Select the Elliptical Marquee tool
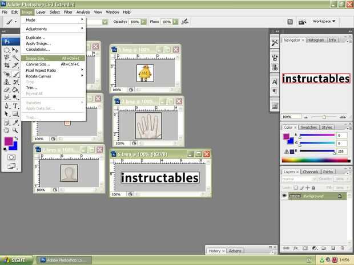This screenshot has height=265, width=354. tap(7, 50)
